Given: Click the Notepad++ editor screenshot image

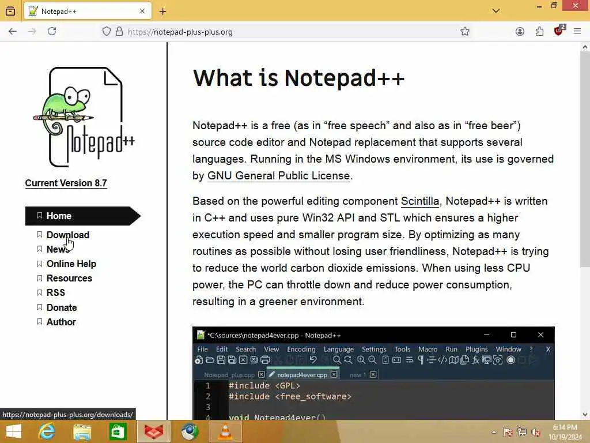Looking at the screenshot, I should 373,373.
